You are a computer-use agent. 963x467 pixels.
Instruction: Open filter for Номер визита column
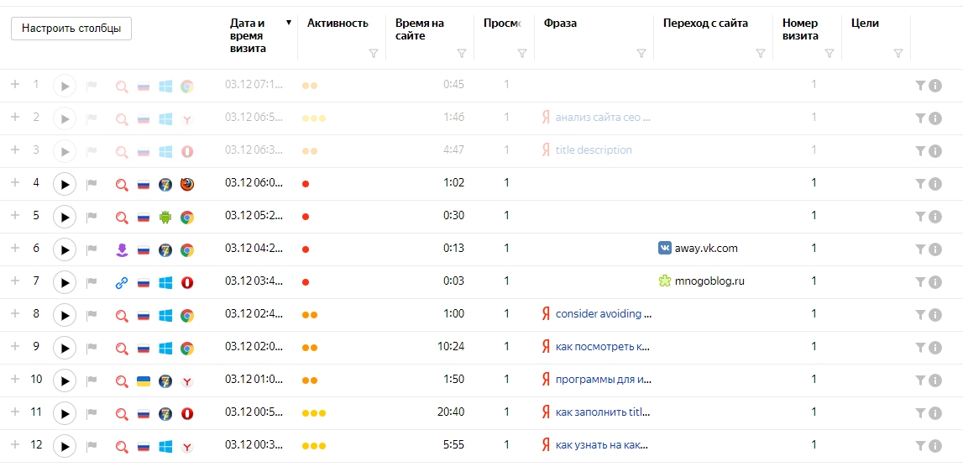[x=830, y=54]
